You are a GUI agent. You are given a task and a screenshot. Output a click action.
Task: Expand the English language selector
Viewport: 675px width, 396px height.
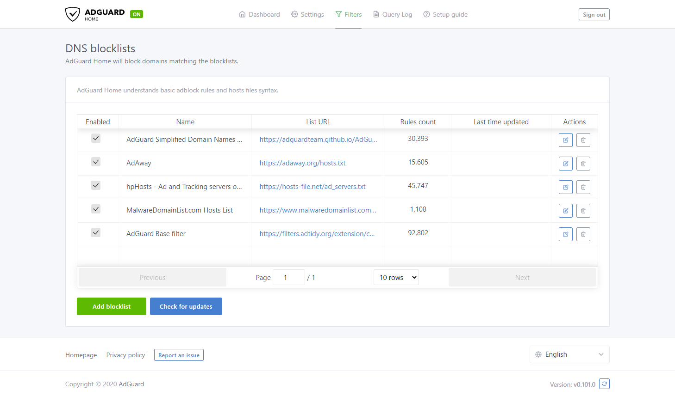[x=569, y=354]
